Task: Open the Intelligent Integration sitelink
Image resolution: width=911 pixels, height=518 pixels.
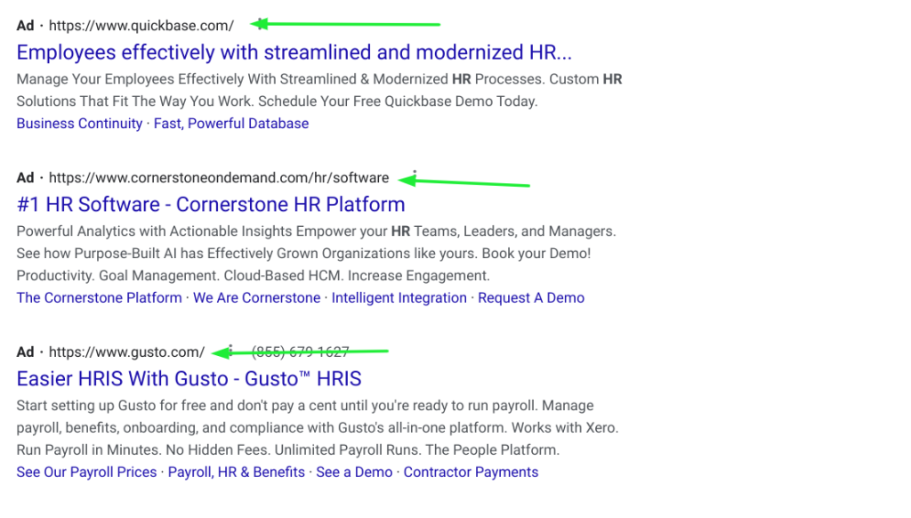Action: tap(399, 298)
